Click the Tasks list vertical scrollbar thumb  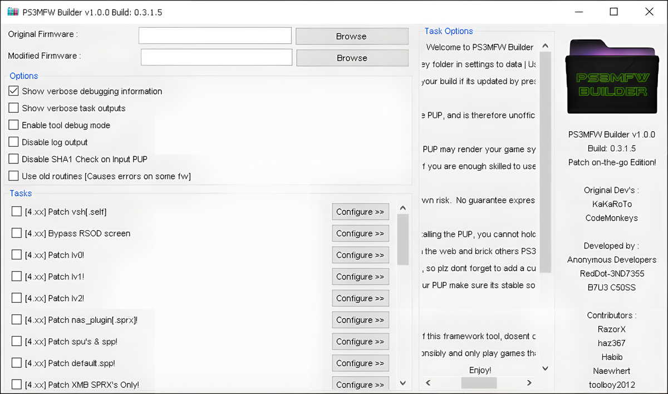[403, 240]
